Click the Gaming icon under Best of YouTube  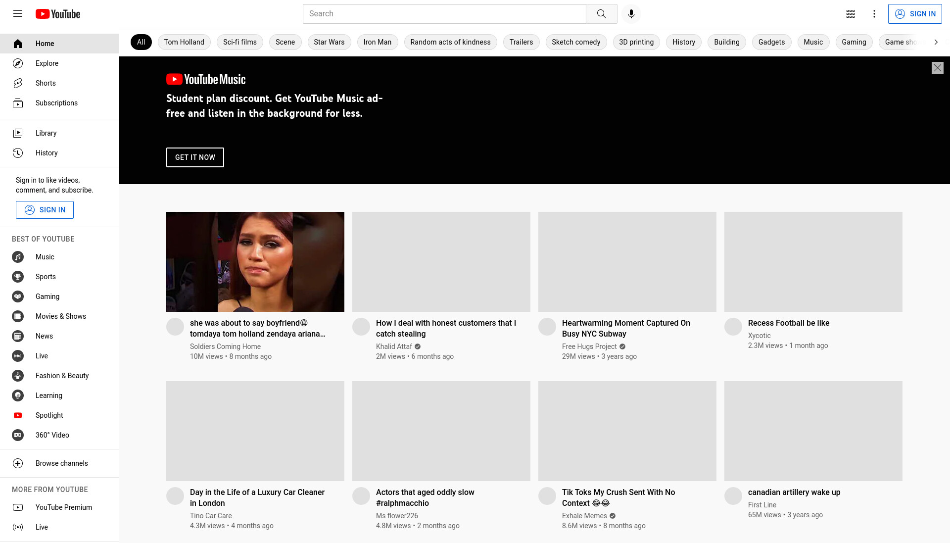coord(18,296)
